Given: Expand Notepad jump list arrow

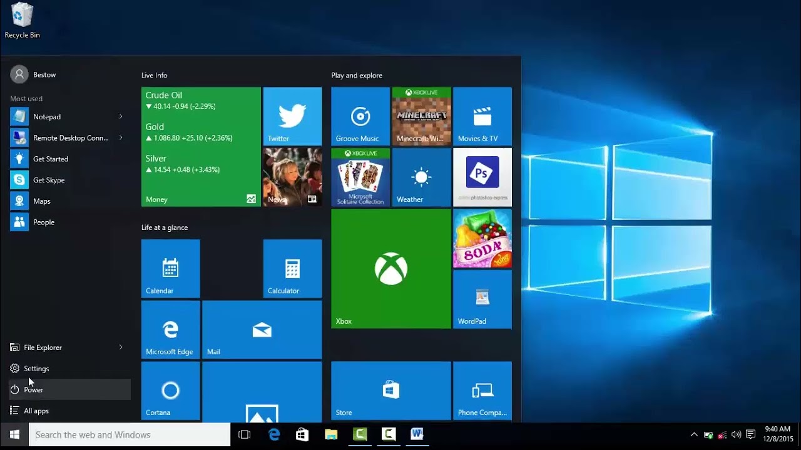Looking at the screenshot, I should pyautogui.click(x=121, y=117).
